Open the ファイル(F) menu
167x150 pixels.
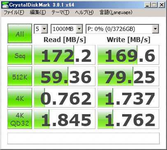14,12
